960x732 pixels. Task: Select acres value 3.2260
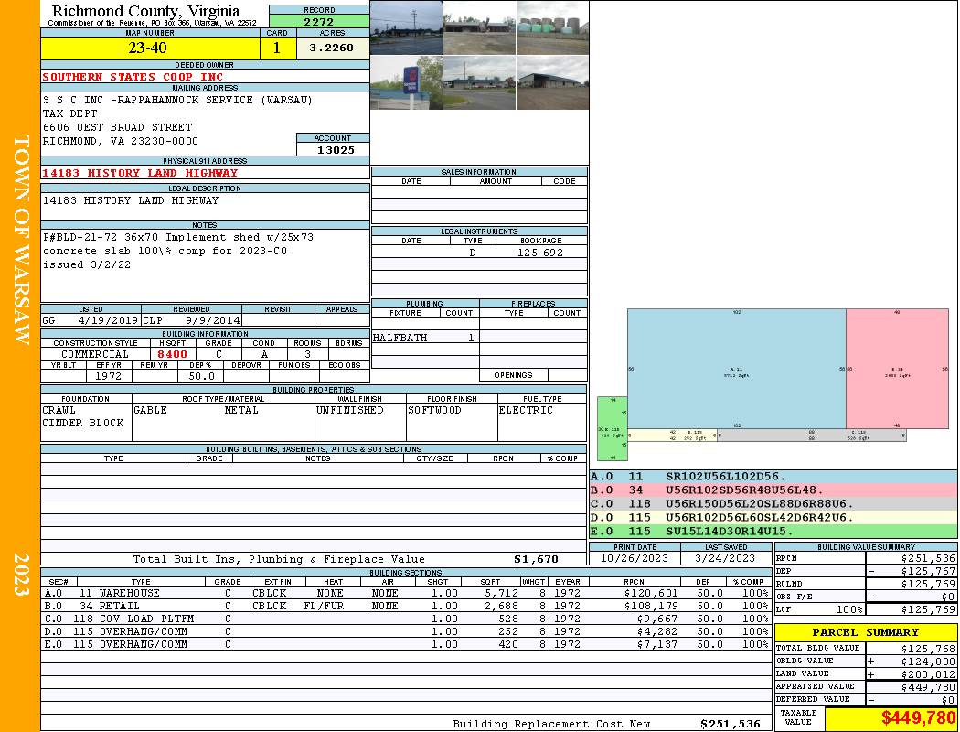pyautogui.click(x=331, y=48)
